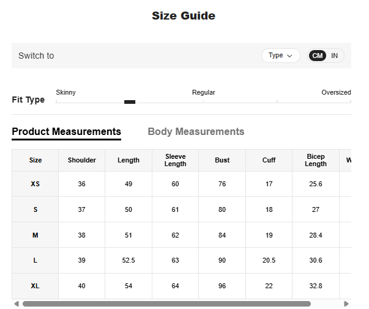Viewport: 369px width, 309px height.
Task: Click the Regular fit label
Action: 203,92
